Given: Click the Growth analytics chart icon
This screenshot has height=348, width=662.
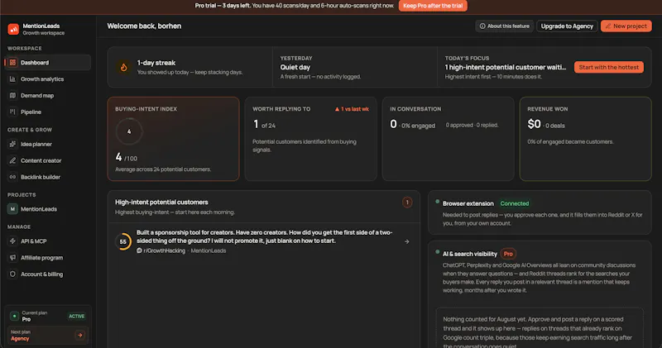Looking at the screenshot, I should pyautogui.click(x=12, y=79).
